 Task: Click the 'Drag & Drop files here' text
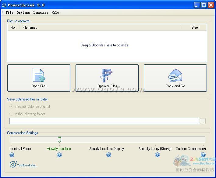104,45
